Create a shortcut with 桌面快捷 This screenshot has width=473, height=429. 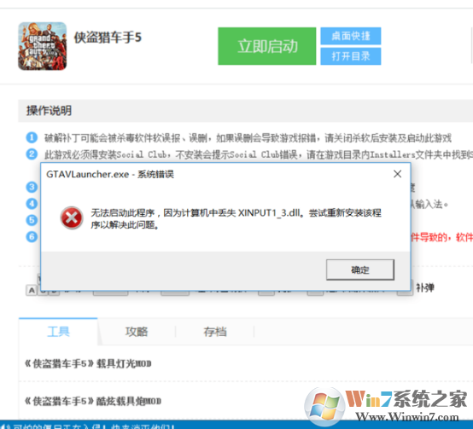click(351, 36)
